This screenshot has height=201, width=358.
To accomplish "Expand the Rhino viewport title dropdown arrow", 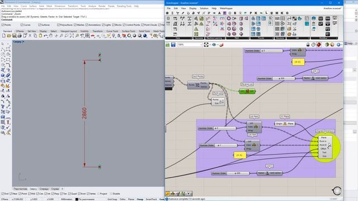I will pyautogui.click(x=23, y=42).
